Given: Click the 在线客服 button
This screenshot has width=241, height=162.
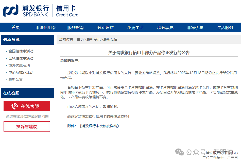Looking at the screenshot, I should pyautogui.click(x=27, y=106).
